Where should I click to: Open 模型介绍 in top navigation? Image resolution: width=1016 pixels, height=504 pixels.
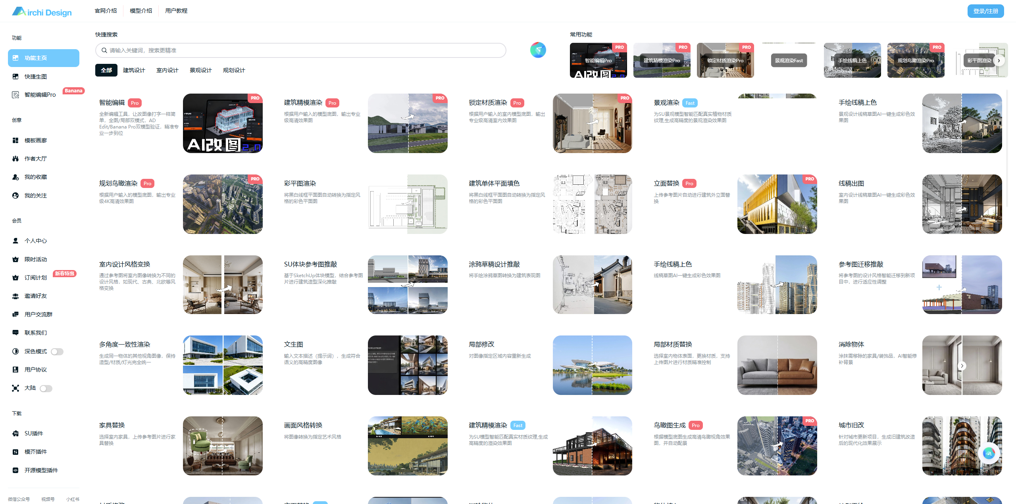141,11
